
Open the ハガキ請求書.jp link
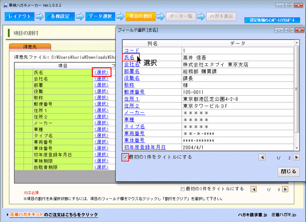tap(253, 215)
